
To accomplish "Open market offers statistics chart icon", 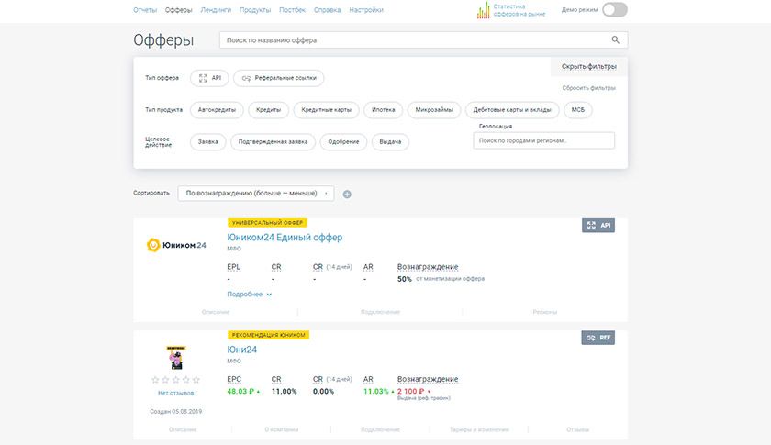I will (x=484, y=10).
